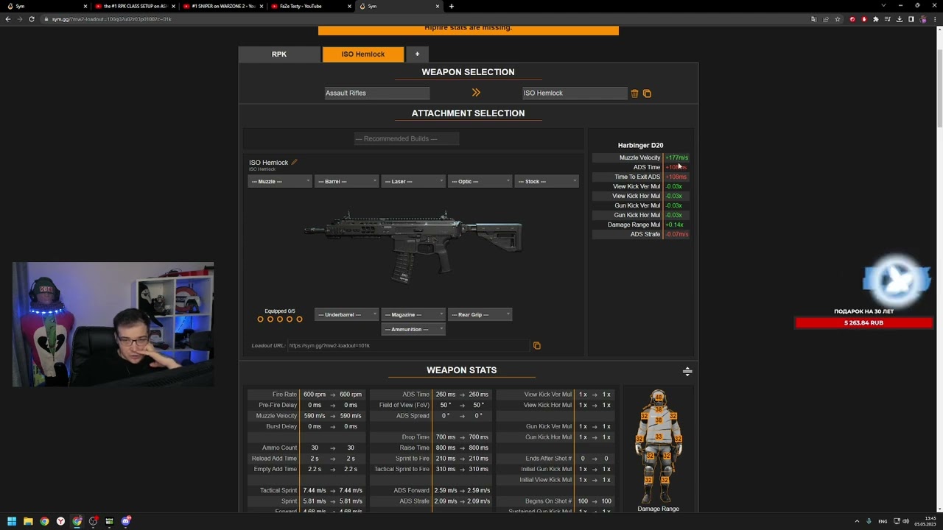This screenshot has width=943, height=530.
Task: Open Yandex browser from the taskbar
Action: [x=60, y=521]
